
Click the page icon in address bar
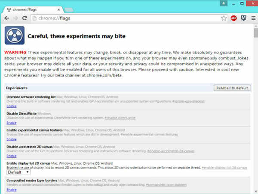click(x=34, y=18)
